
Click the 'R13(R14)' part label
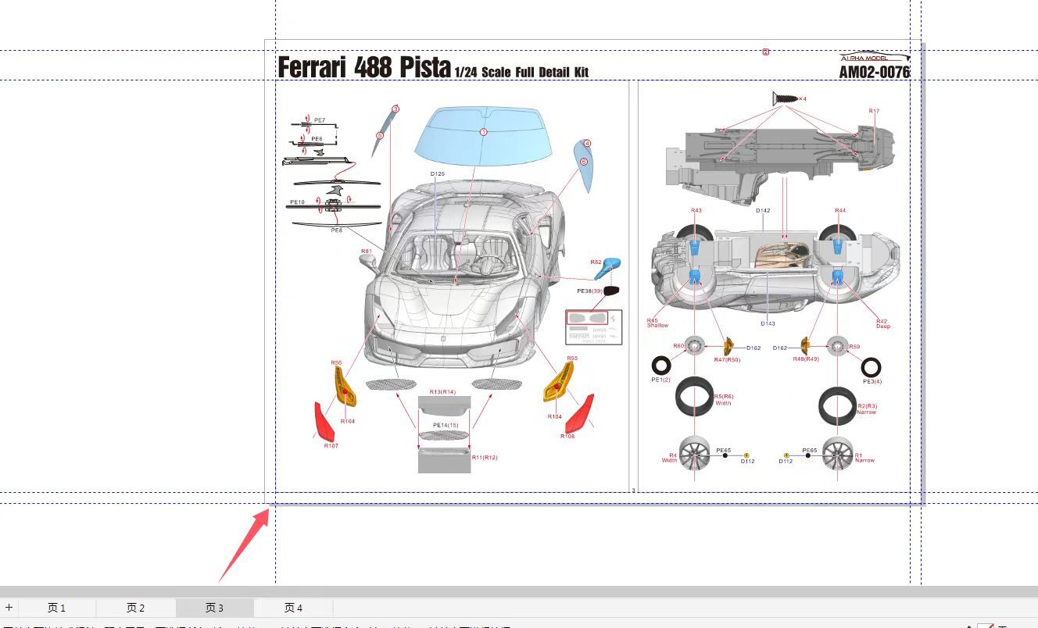click(x=442, y=391)
